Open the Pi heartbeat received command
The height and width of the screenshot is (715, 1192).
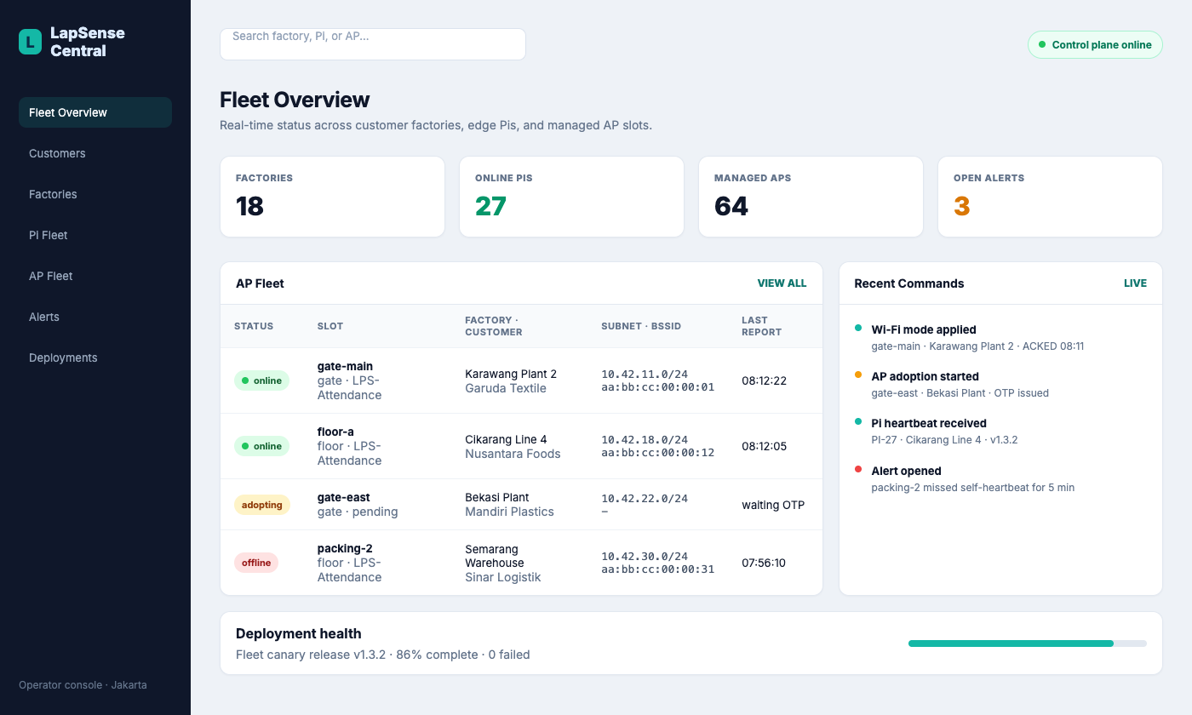click(x=1000, y=431)
